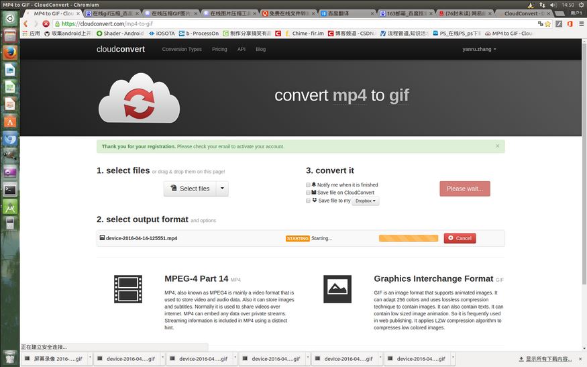Open Conversion Types in the navbar

pyautogui.click(x=182, y=49)
